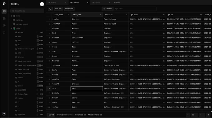
Task: Open foreign key link arrow for Kayla row
Action: pos(164,70)
